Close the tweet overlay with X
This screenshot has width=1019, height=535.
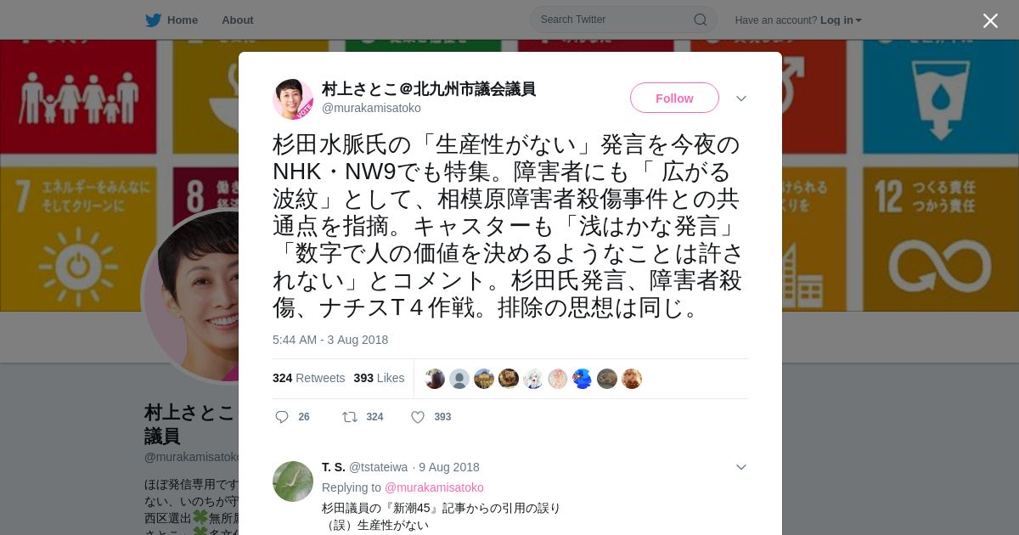coord(990,20)
